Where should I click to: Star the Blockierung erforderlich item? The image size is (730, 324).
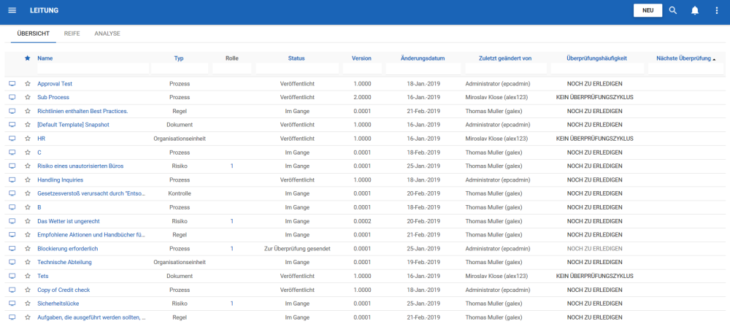click(x=28, y=249)
